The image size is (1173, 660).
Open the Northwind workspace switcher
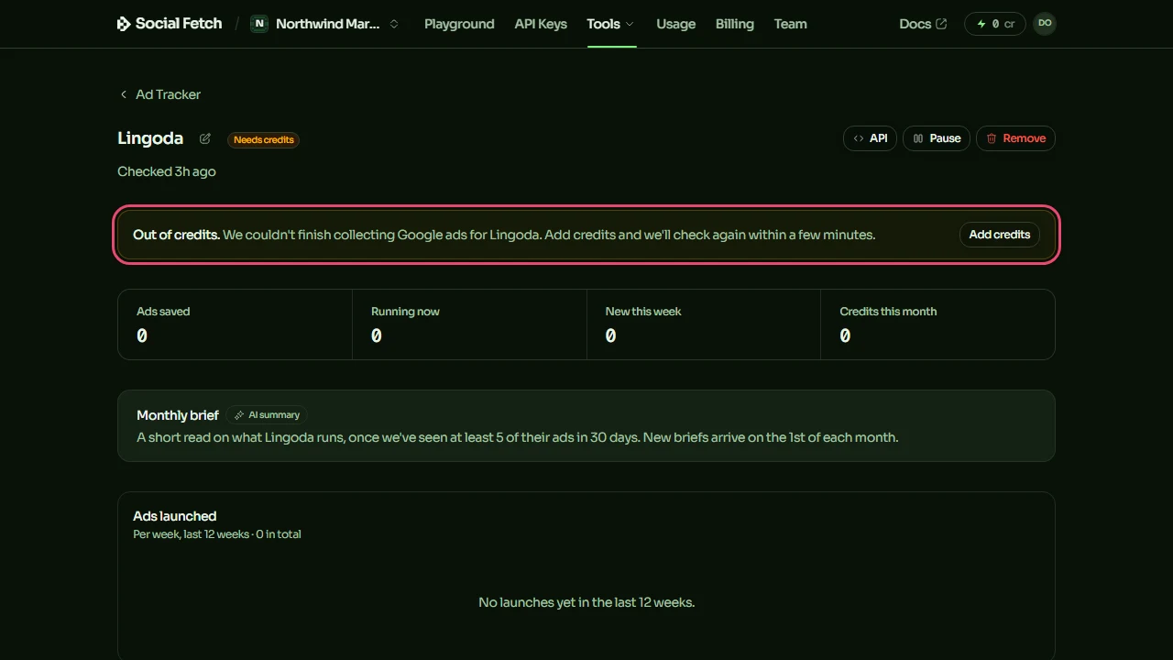click(x=325, y=24)
